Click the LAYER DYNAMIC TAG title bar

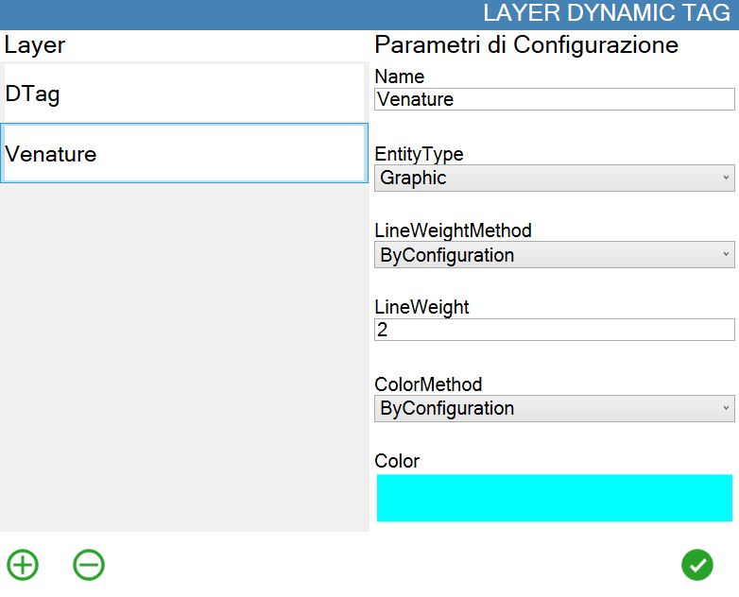[x=369, y=14]
